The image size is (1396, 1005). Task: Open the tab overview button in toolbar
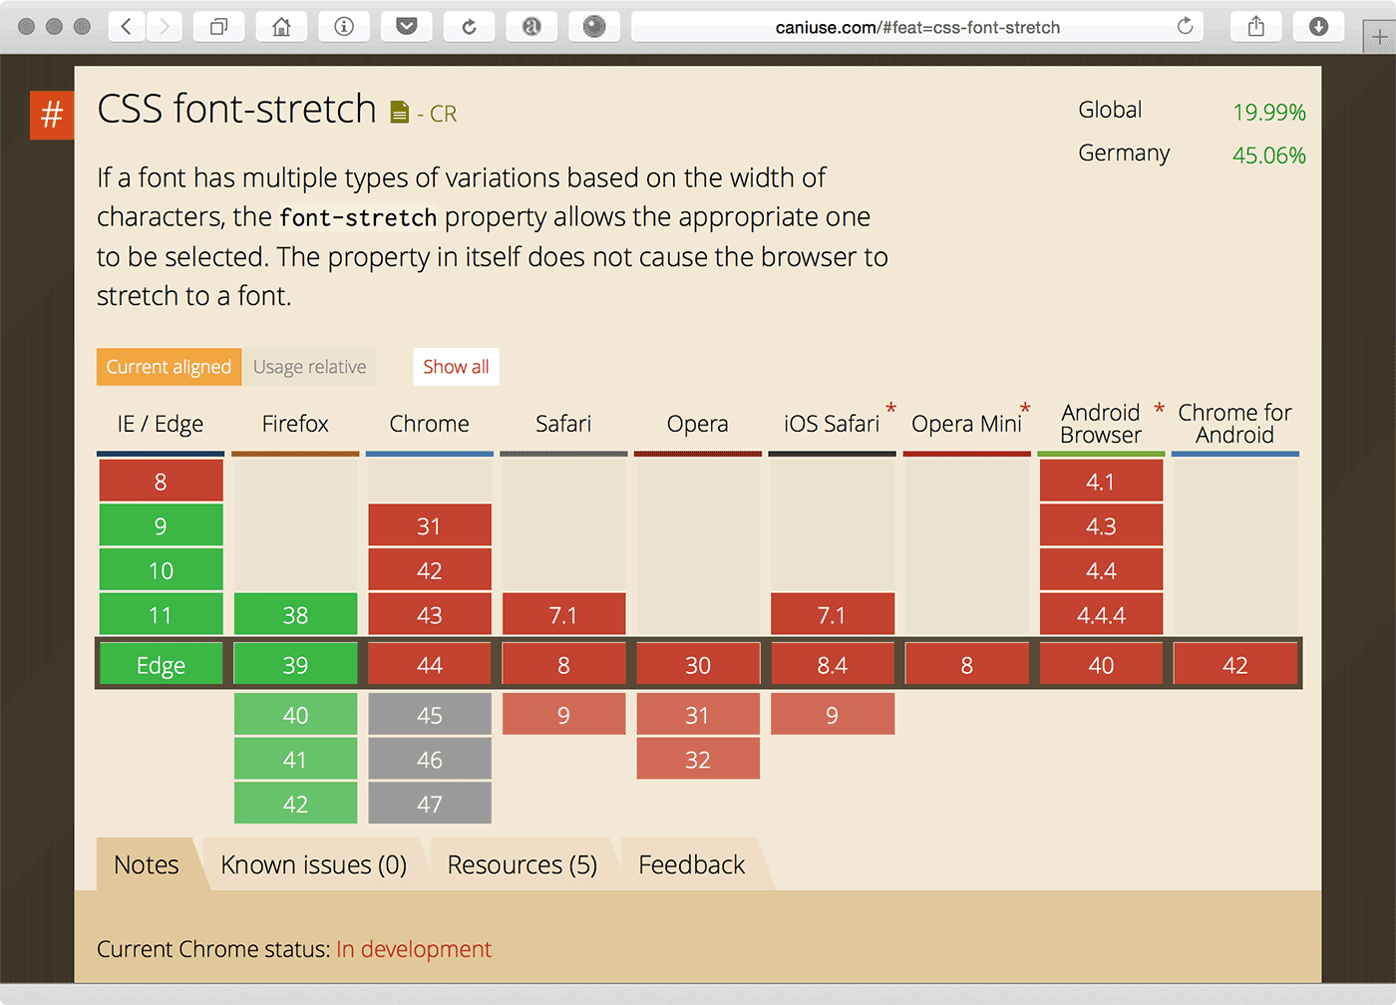point(219,27)
